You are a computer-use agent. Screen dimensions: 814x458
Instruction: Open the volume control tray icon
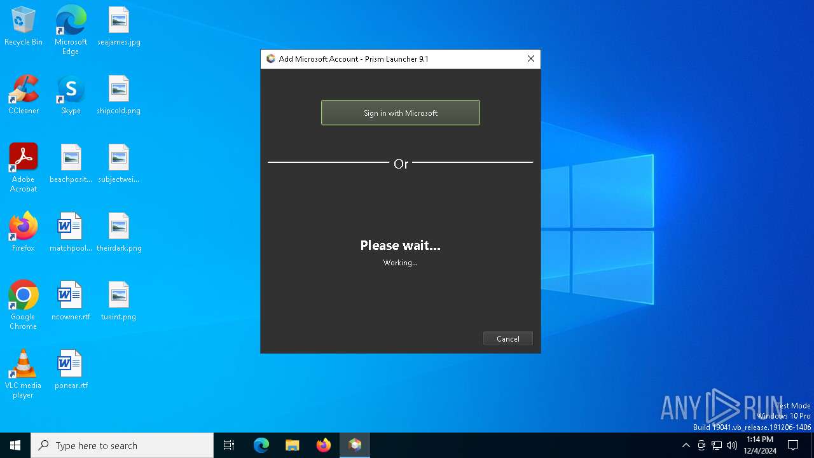coord(732,445)
